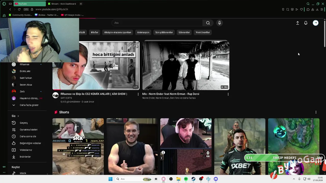Open the bearded streamer with headphones Short
Image resolution: width=326 pixels, height=183 pixels.
click(186, 146)
